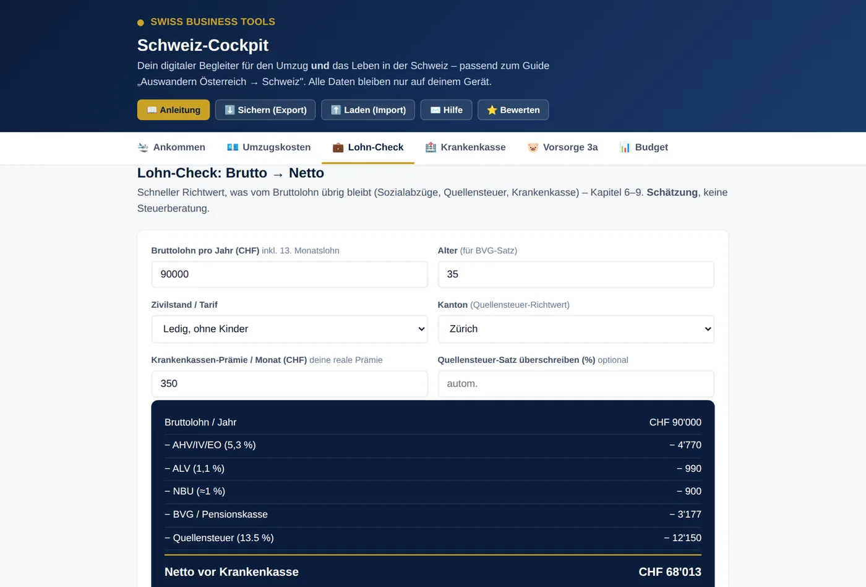The width and height of the screenshot is (866, 587).
Task: Focus the Quellensteuer-Satz überschreiben field
Action: [x=576, y=384]
